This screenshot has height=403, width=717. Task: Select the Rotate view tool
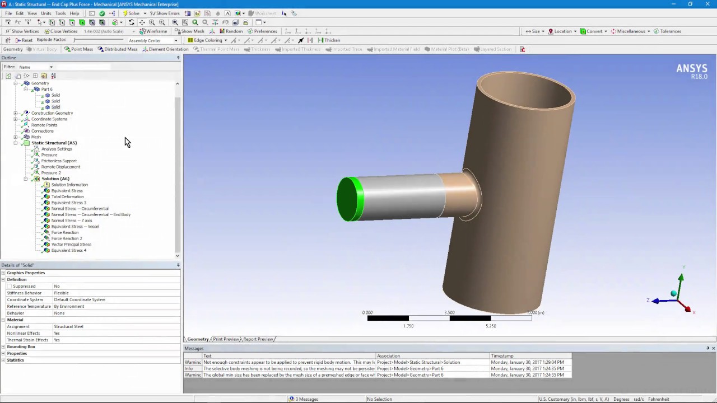point(132,22)
